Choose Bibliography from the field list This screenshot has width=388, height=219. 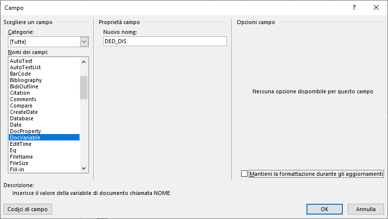click(44, 80)
